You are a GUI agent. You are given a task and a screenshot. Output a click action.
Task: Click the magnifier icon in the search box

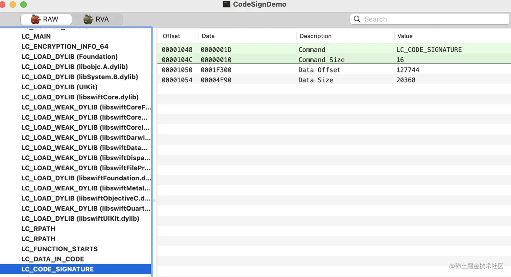point(357,19)
